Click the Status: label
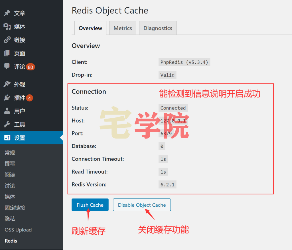292x250 pixels. click(x=80, y=108)
